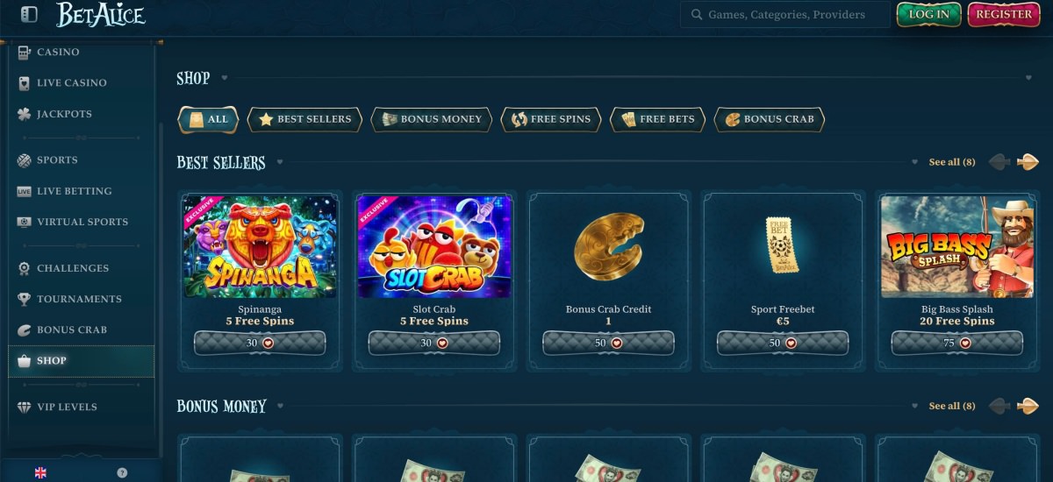Go to next Best Sellers items arrow
Screen dimensions: 1053x482
click(x=1028, y=162)
